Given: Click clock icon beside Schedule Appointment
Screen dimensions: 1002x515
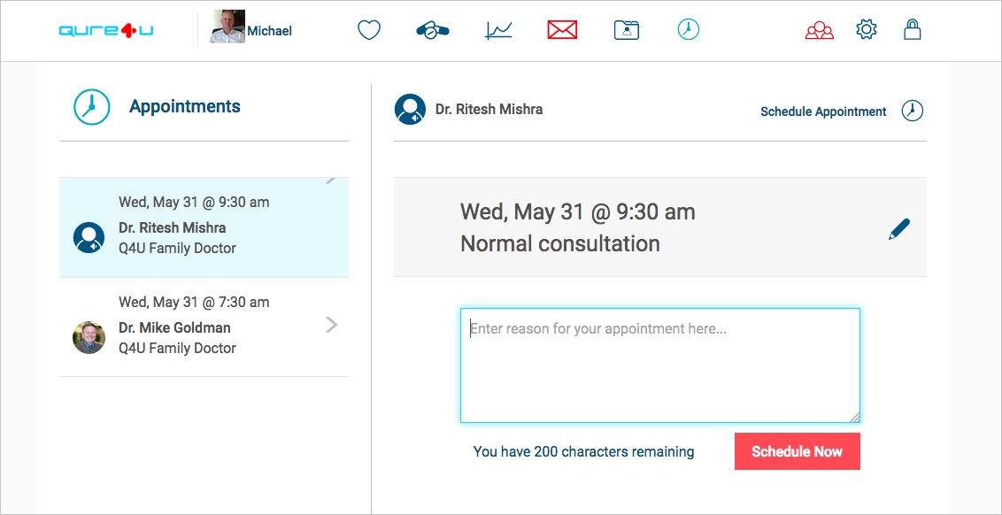Looking at the screenshot, I should [x=913, y=111].
